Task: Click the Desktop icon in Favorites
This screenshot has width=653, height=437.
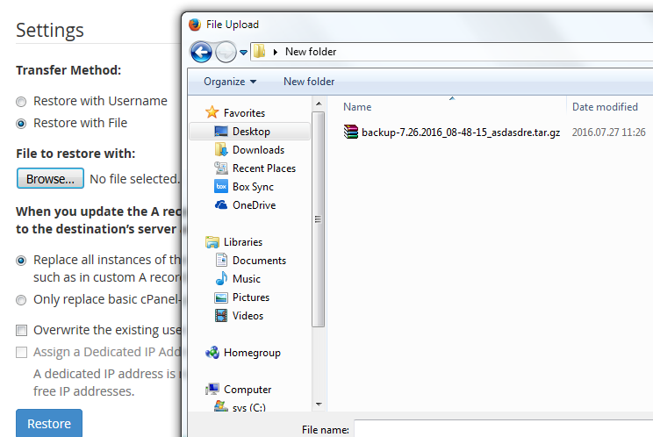Action: coord(221,131)
